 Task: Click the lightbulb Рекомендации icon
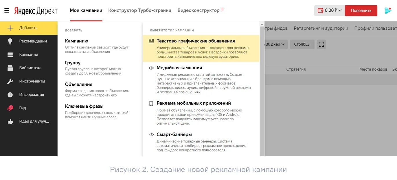pyautogui.click(x=10, y=41)
